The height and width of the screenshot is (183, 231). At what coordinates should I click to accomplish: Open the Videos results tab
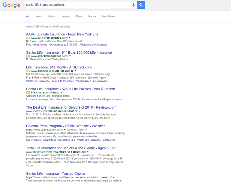coord(52,16)
